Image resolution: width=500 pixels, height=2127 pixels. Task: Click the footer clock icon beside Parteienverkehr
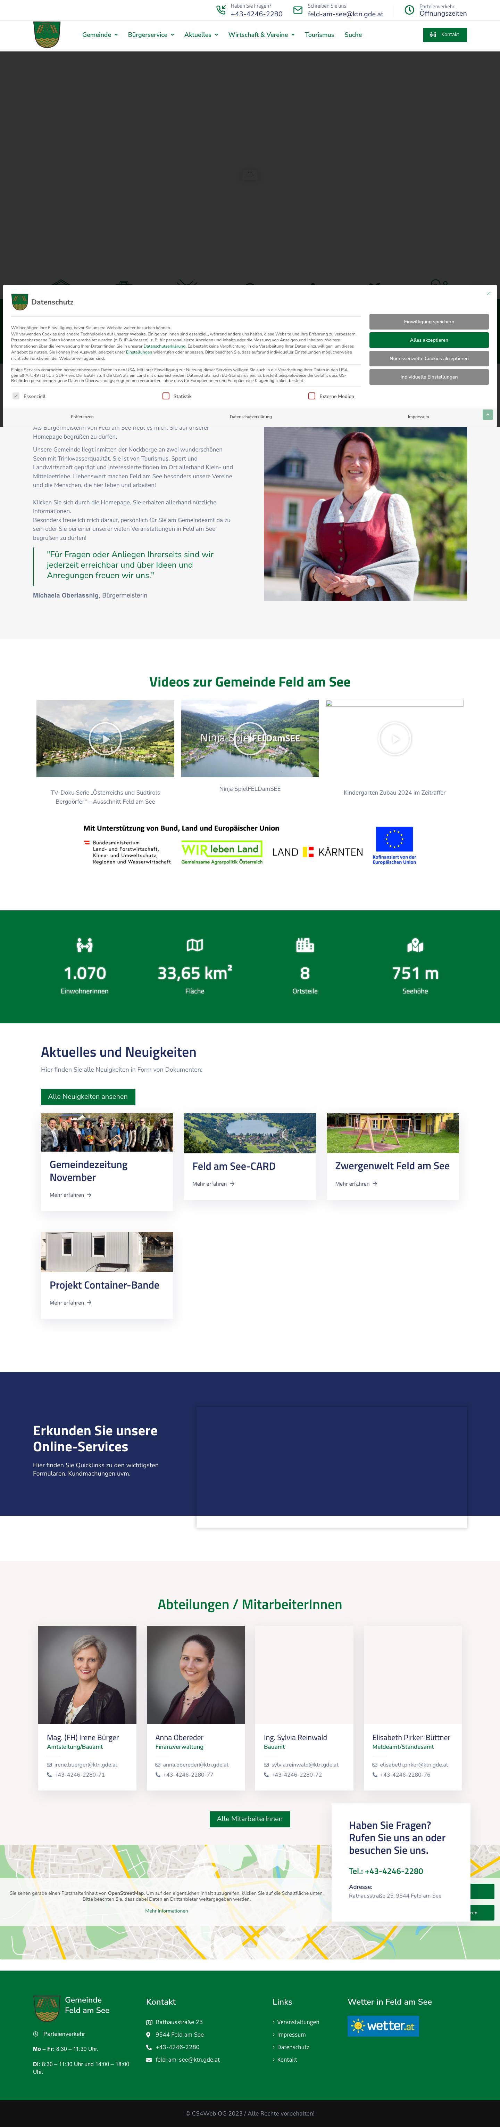[35, 2034]
